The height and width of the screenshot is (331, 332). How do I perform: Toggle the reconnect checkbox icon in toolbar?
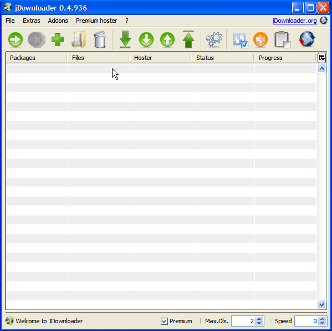pos(240,40)
